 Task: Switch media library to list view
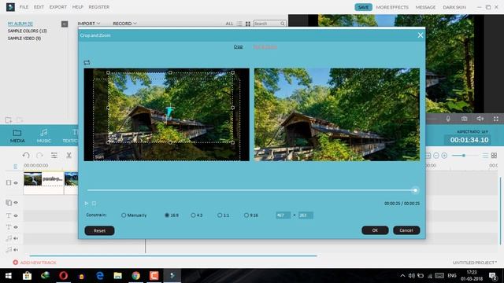239,24
